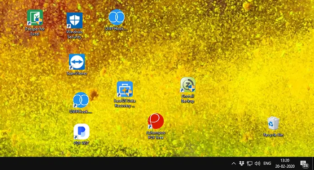314x170 pixels.
Task: Switch the ENG input language indicator
Action: point(267,163)
